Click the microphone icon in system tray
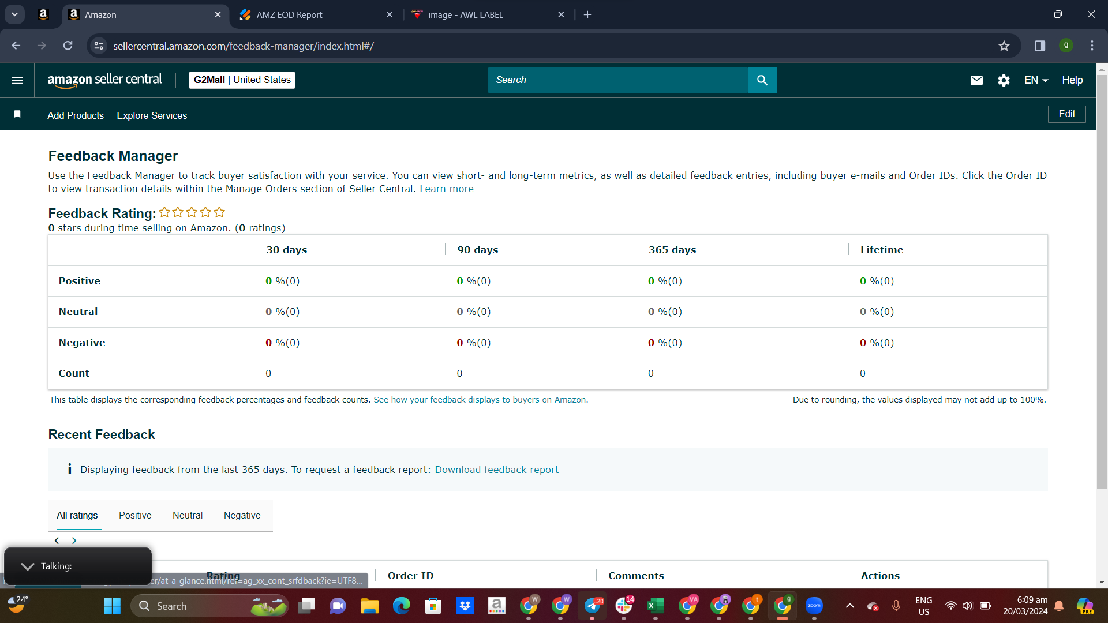The image size is (1108, 623). [x=896, y=606]
